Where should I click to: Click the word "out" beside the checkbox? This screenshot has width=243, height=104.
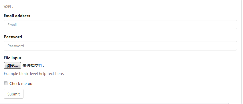(x=31, y=84)
